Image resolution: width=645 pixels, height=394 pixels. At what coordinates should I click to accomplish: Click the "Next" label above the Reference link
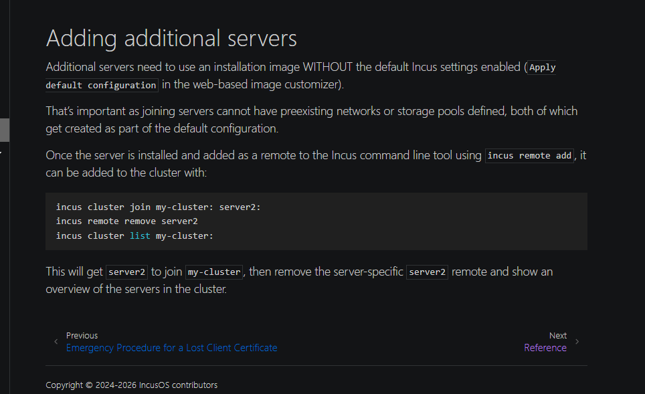click(557, 336)
